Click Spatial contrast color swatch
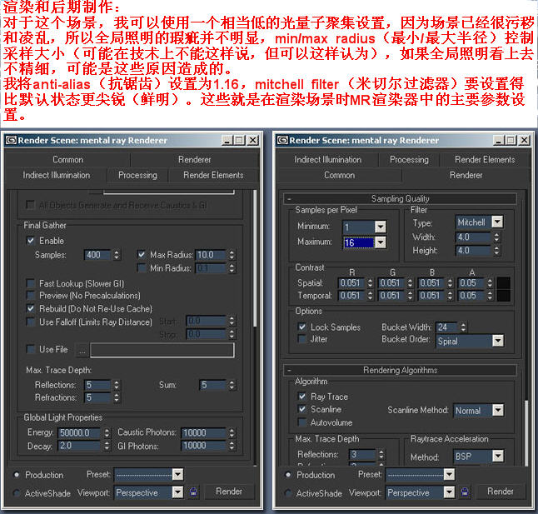Screen dimensions: 538x514 tap(503, 283)
